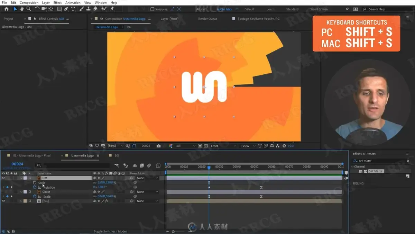Open the File menu
Viewport: 415px width, 234px height.
click(4, 2)
